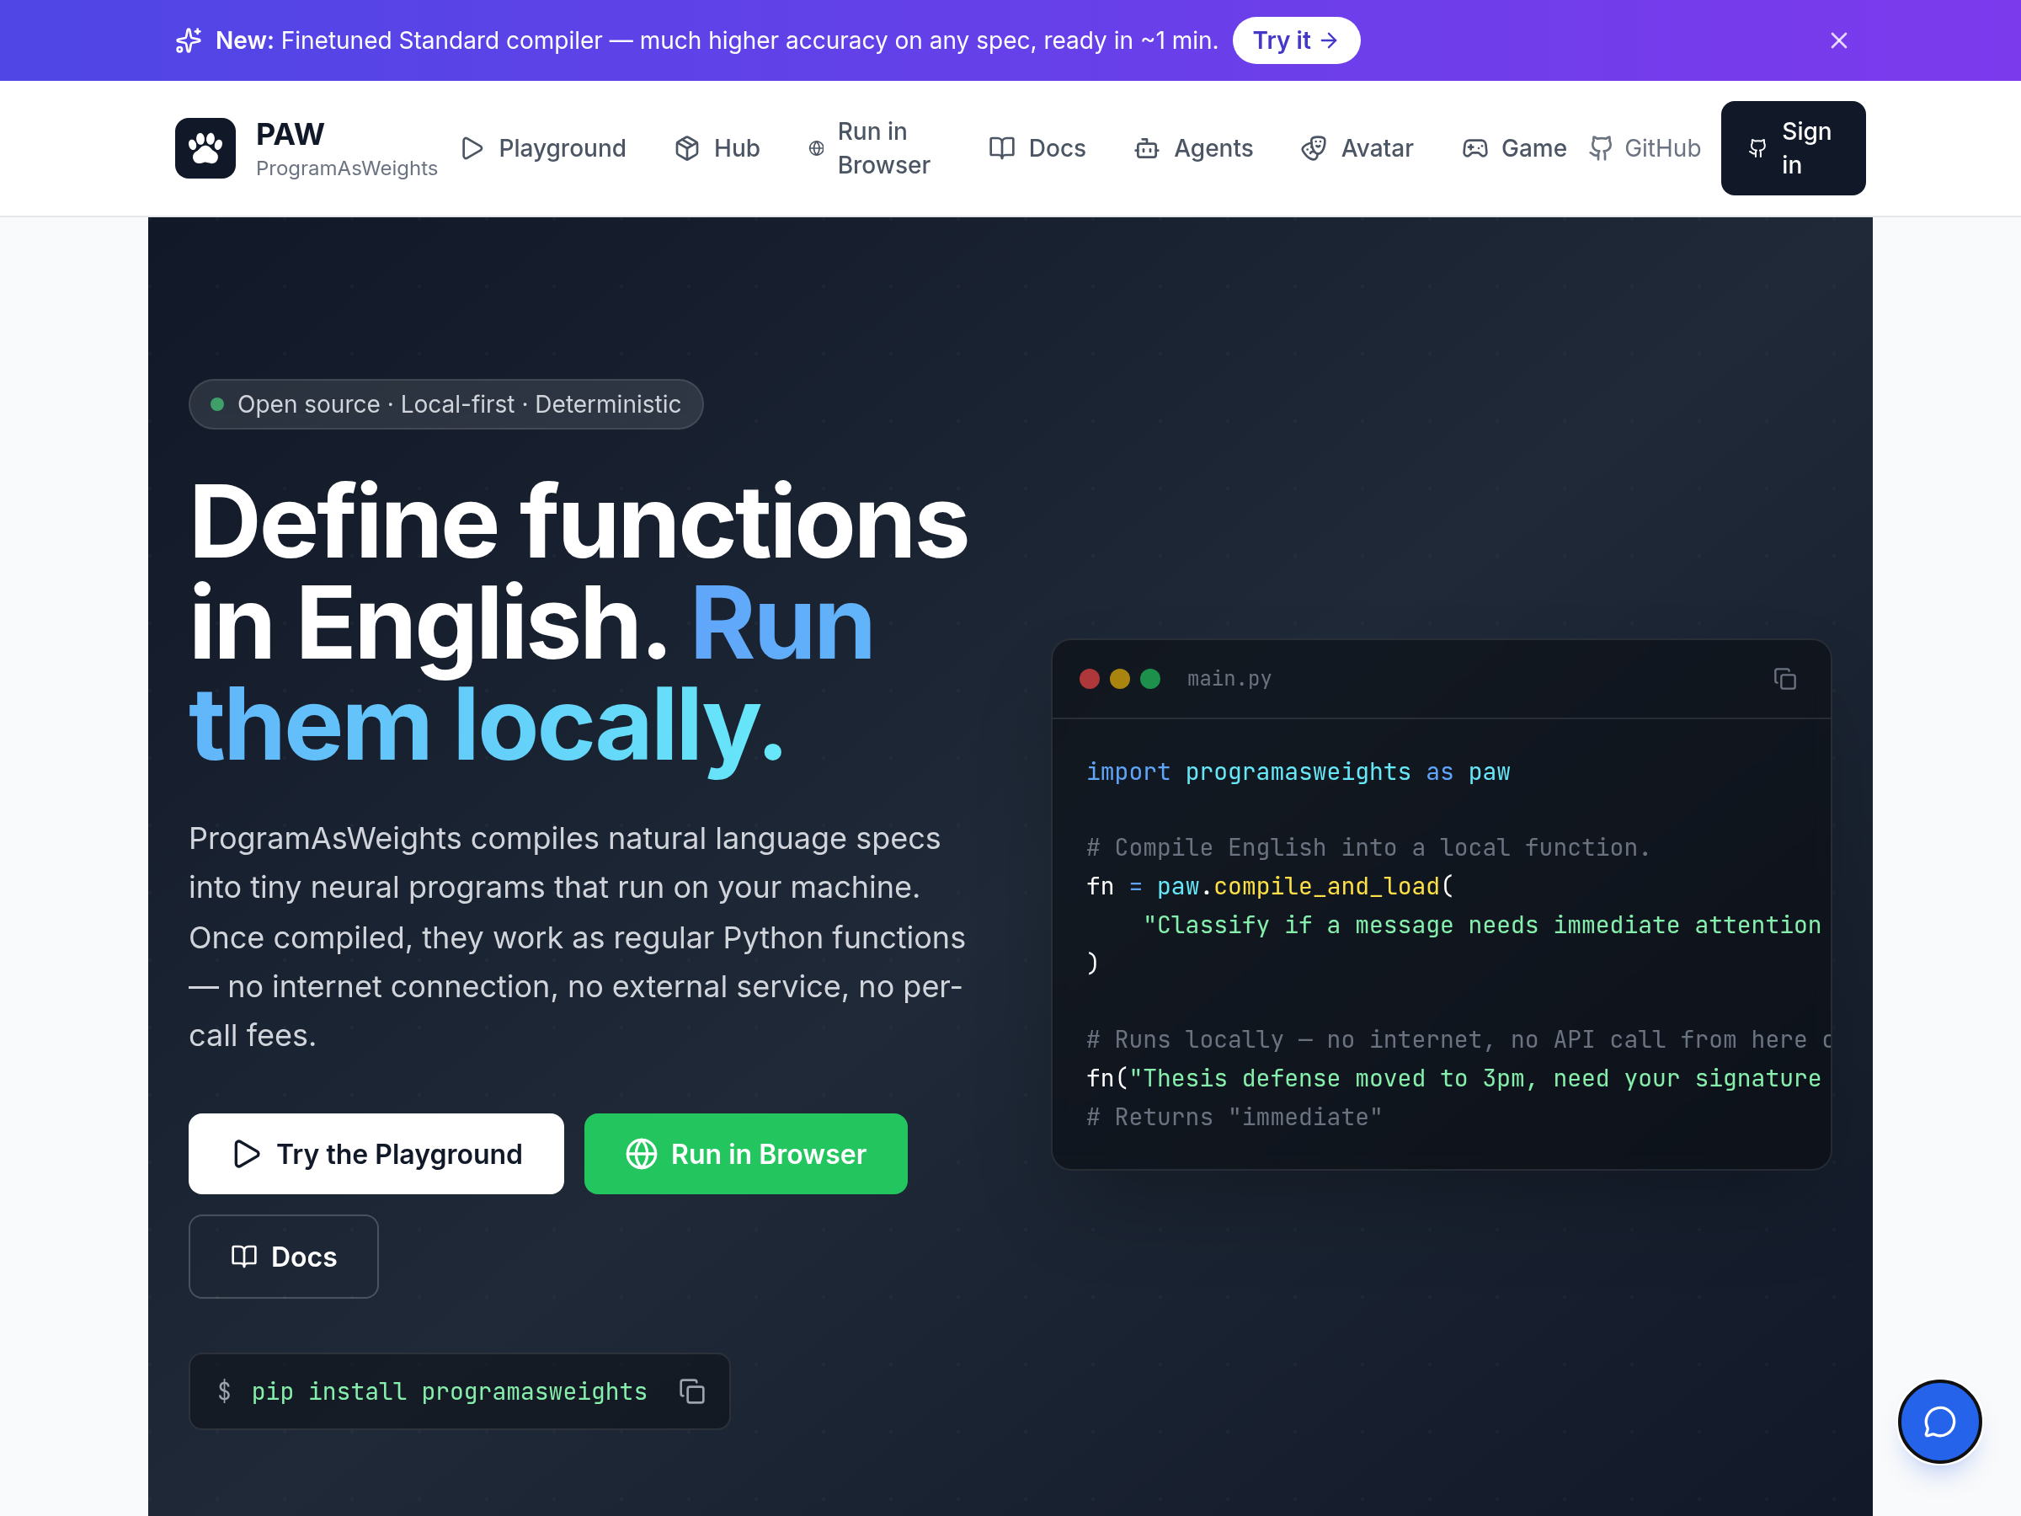Click the paw.compile_and_load code line
Image resolution: width=2021 pixels, height=1516 pixels.
(1270, 885)
